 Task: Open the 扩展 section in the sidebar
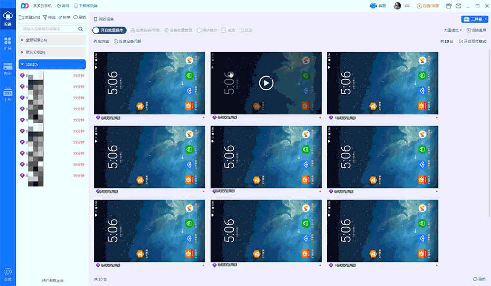tap(7, 43)
